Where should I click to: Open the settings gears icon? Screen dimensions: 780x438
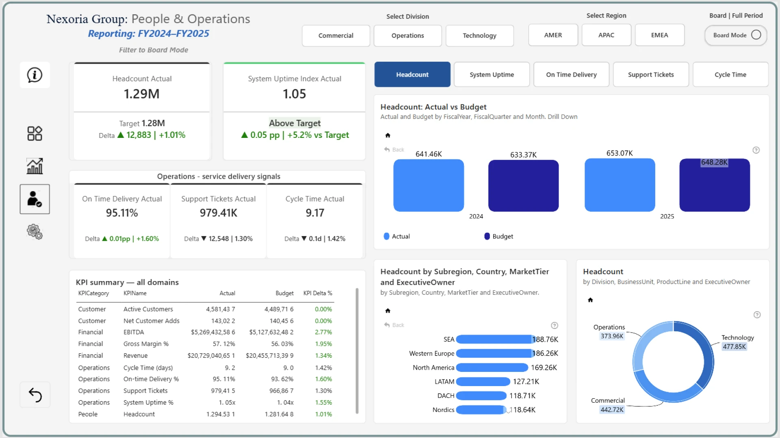pyautogui.click(x=35, y=232)
